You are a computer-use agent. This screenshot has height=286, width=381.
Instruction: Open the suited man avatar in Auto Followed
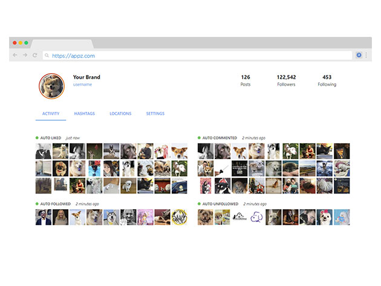tap(44, 217)
